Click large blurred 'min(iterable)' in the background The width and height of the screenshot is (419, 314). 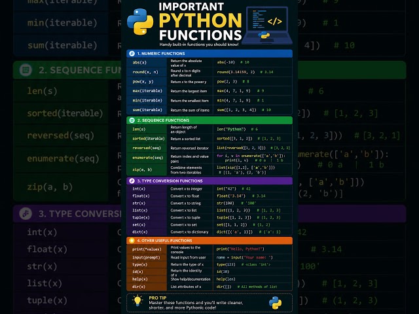(x=62, y=23)
